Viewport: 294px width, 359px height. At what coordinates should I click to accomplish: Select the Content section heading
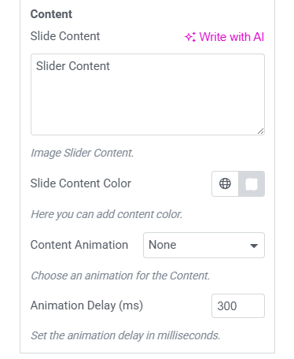[x=51, y=14]
